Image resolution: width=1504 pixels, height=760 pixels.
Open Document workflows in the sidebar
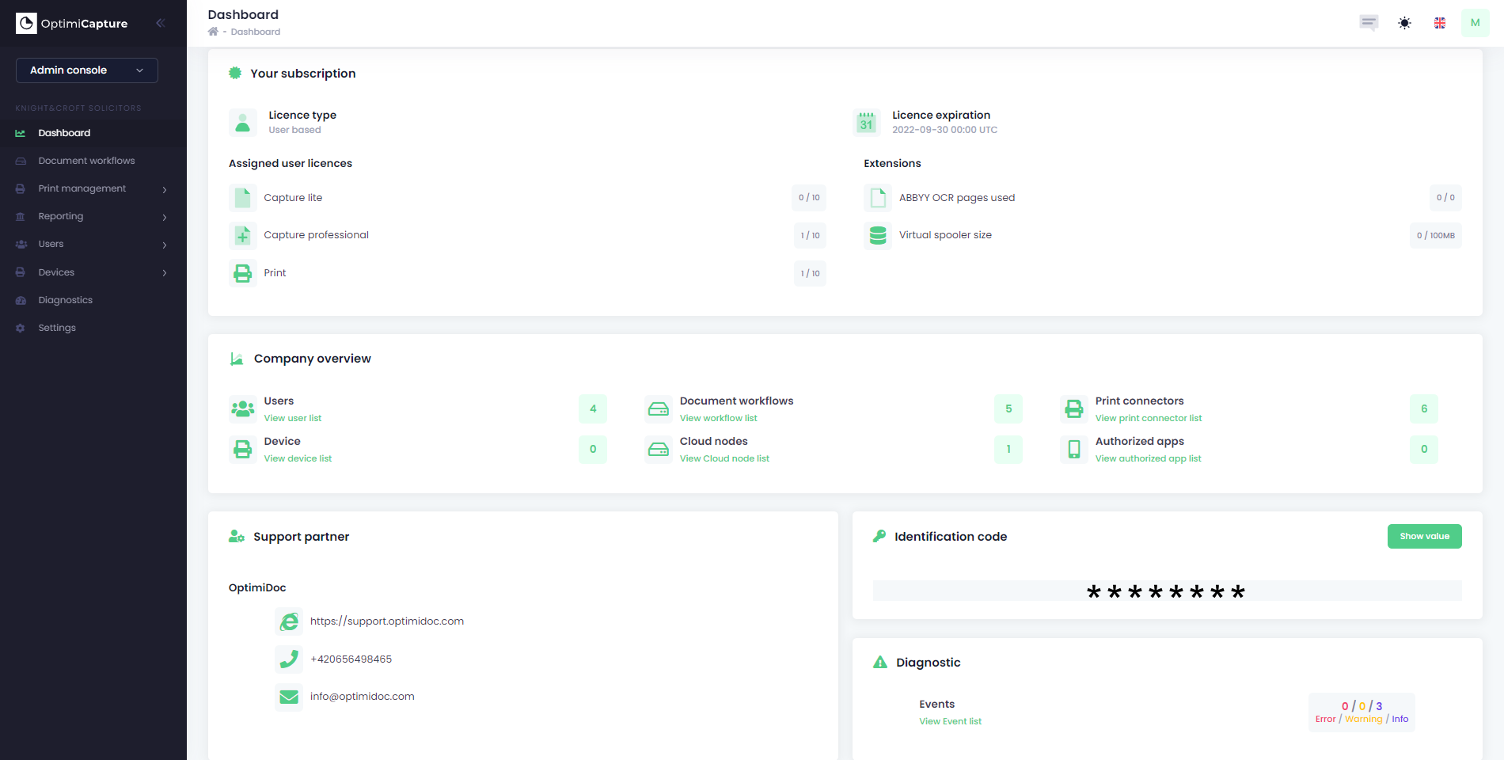coord(93,161)
